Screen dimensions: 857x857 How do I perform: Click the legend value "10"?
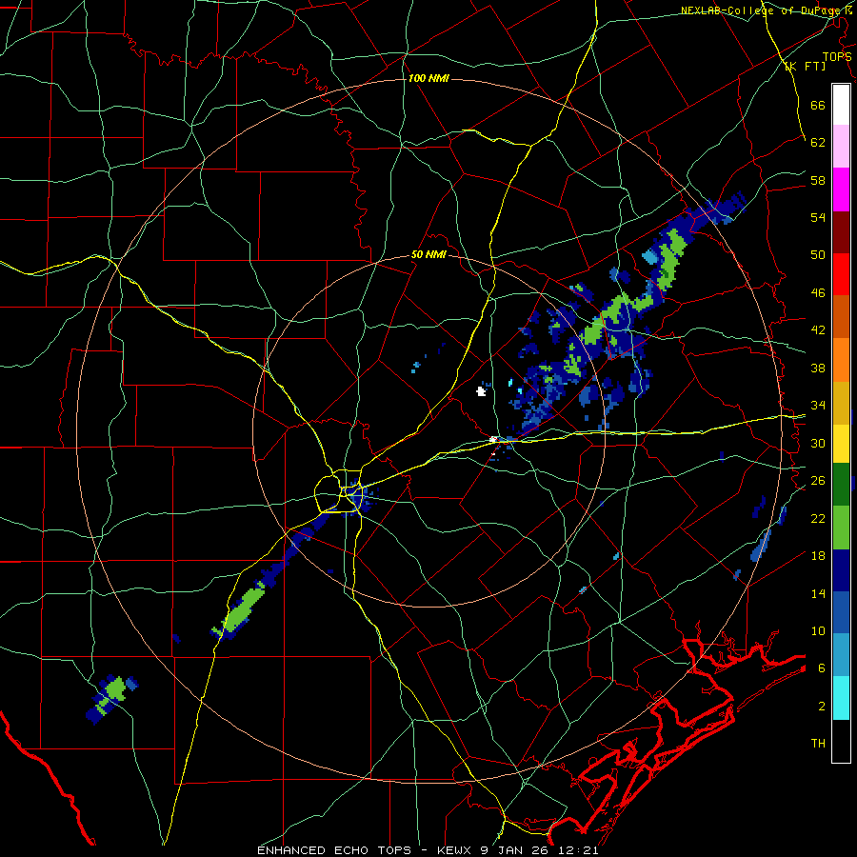click(x=818, y=630)
